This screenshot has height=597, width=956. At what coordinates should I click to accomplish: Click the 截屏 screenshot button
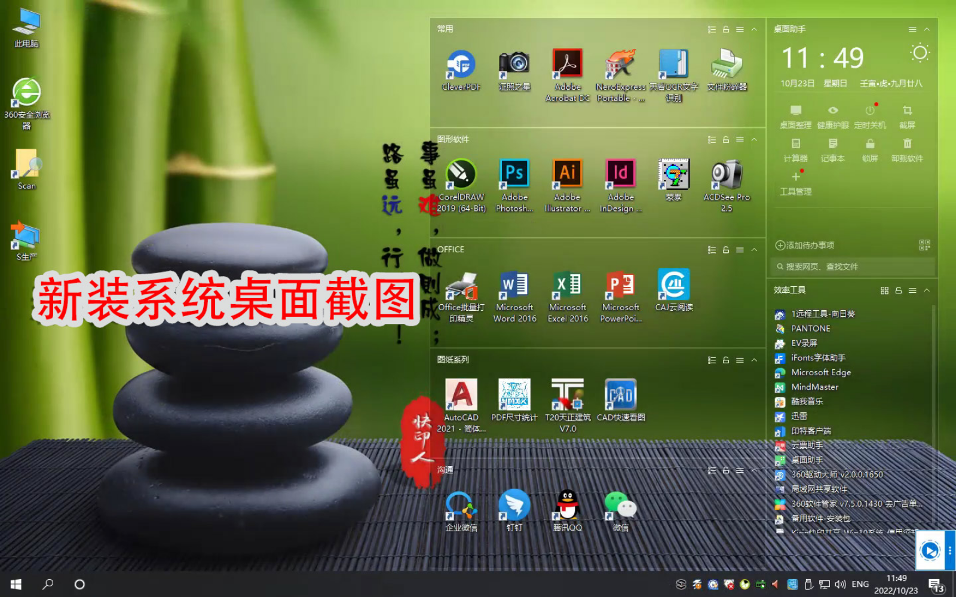point(907,116)
